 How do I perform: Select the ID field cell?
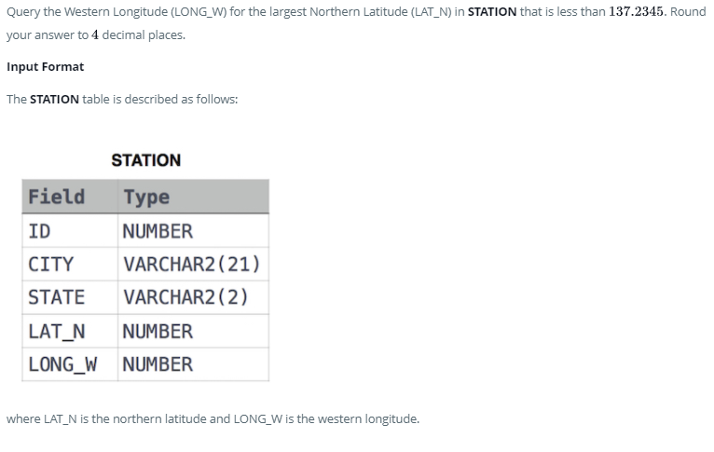(x=70, y=231)
